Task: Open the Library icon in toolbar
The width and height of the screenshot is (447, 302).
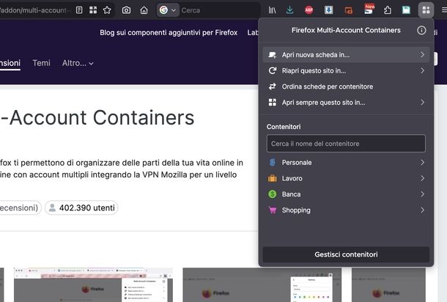Action: (x=272, y=10)
